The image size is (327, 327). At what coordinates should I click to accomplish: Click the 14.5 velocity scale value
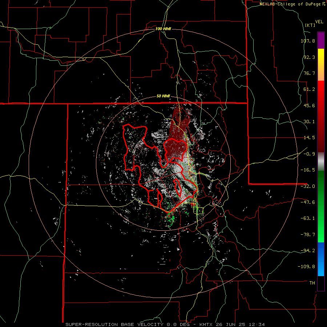(x=309, y=138)
